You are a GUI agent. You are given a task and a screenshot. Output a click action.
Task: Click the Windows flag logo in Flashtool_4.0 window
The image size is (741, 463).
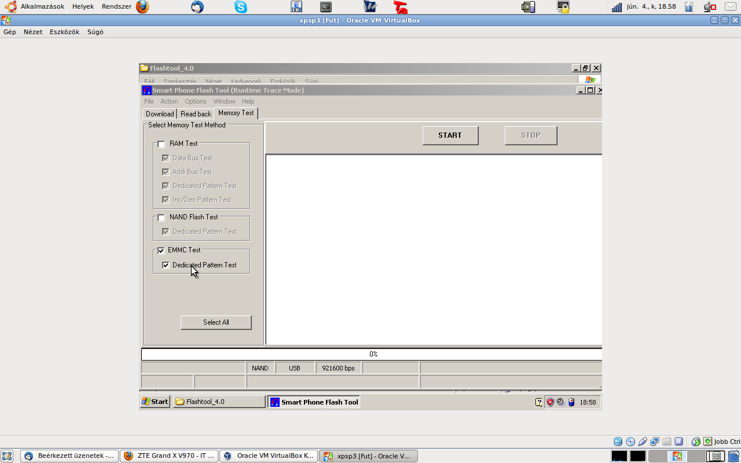[590, 80]
